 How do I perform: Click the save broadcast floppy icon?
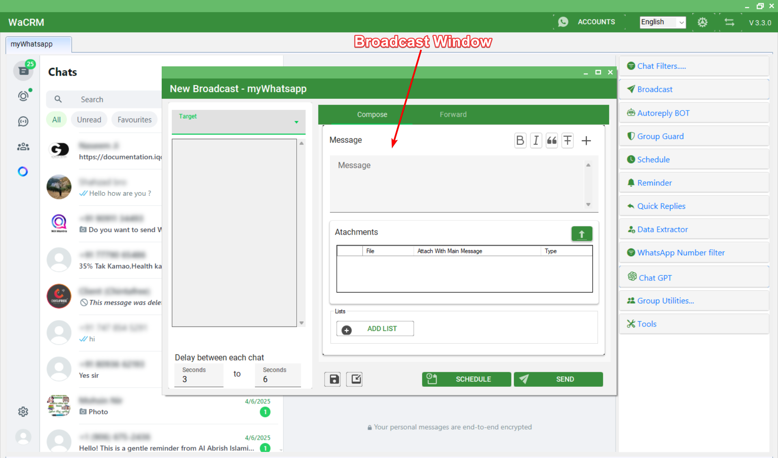333,379
